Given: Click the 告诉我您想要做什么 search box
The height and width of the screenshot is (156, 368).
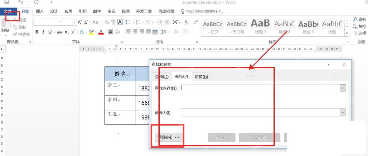Looking at the screenshot, I should [x=202, y=11].
